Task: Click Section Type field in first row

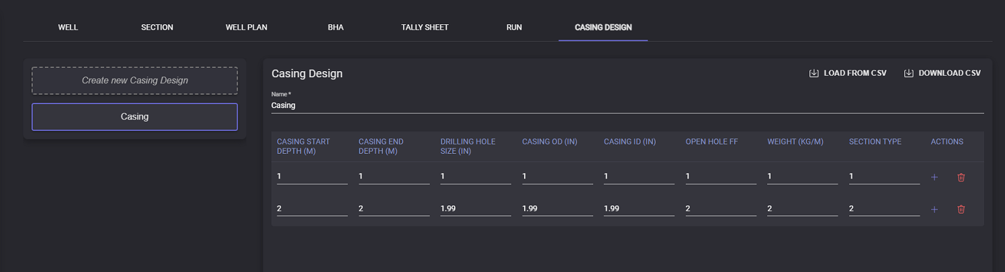Action: pyautogui.click(x=883, y=177)
